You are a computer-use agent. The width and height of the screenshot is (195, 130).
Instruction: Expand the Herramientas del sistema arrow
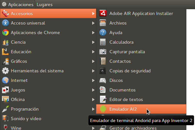93,71
